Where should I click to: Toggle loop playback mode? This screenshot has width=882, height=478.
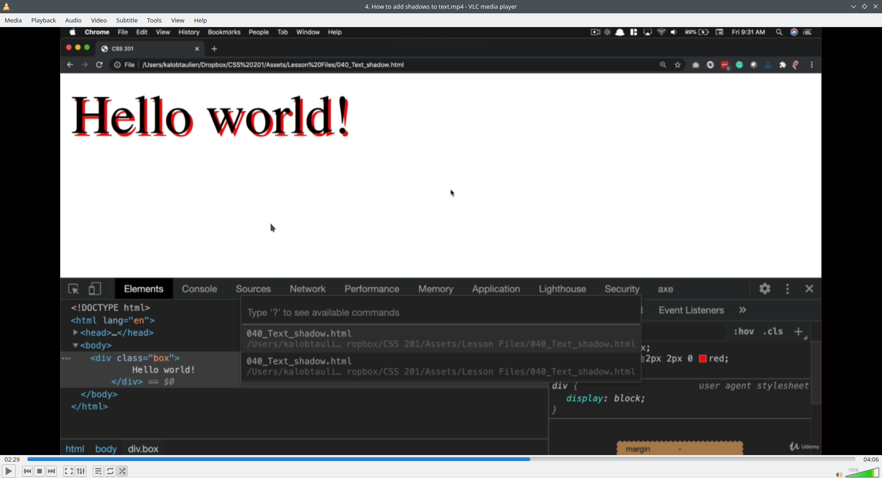(x=110, y=471)
